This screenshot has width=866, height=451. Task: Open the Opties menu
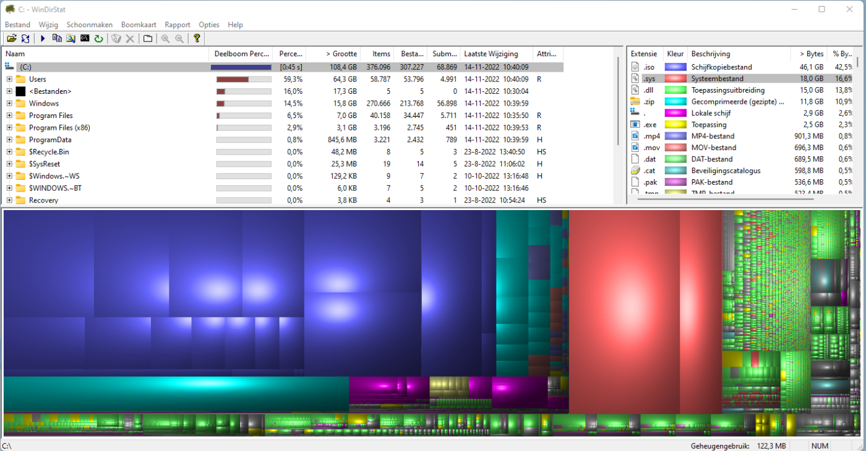point(208,25)
